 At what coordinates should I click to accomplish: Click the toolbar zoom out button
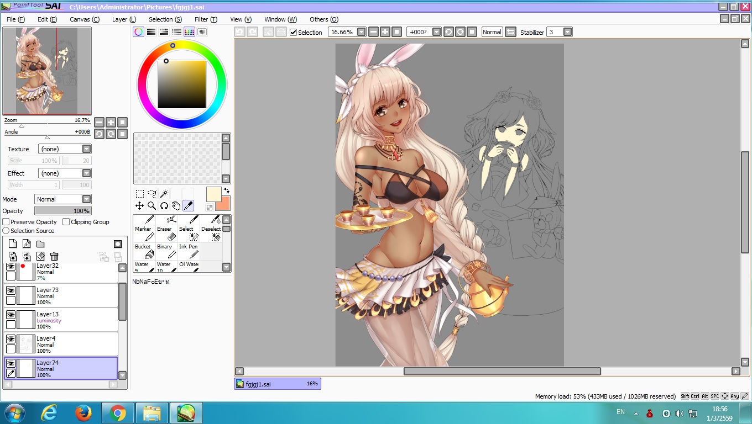click(x=373, y=32)
